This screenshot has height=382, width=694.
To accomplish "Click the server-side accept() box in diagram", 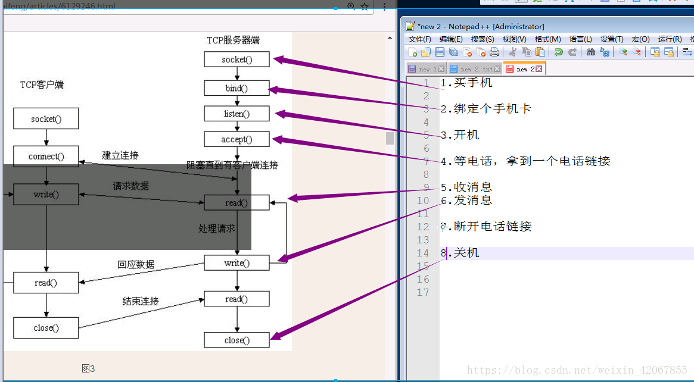I will pos(236,139).
